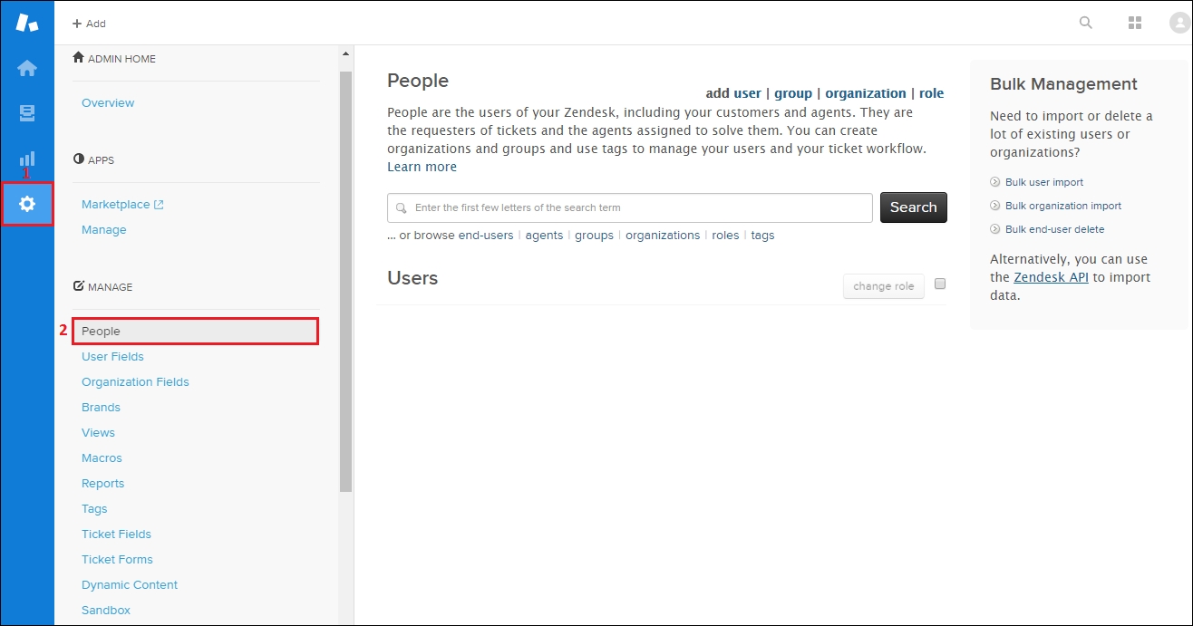The height and width of the screenshot is (626, 1193).
Task: Click the search magnifier icon in top bar
Action: click(1085, 23)
